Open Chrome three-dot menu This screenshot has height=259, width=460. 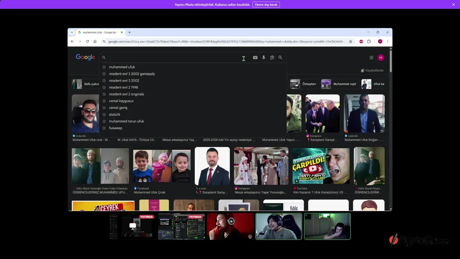(387, 41)
